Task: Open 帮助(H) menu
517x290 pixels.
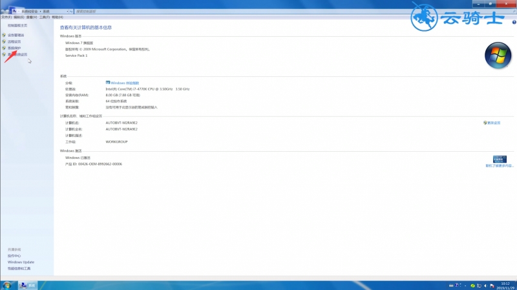Action: pos(58,17)
